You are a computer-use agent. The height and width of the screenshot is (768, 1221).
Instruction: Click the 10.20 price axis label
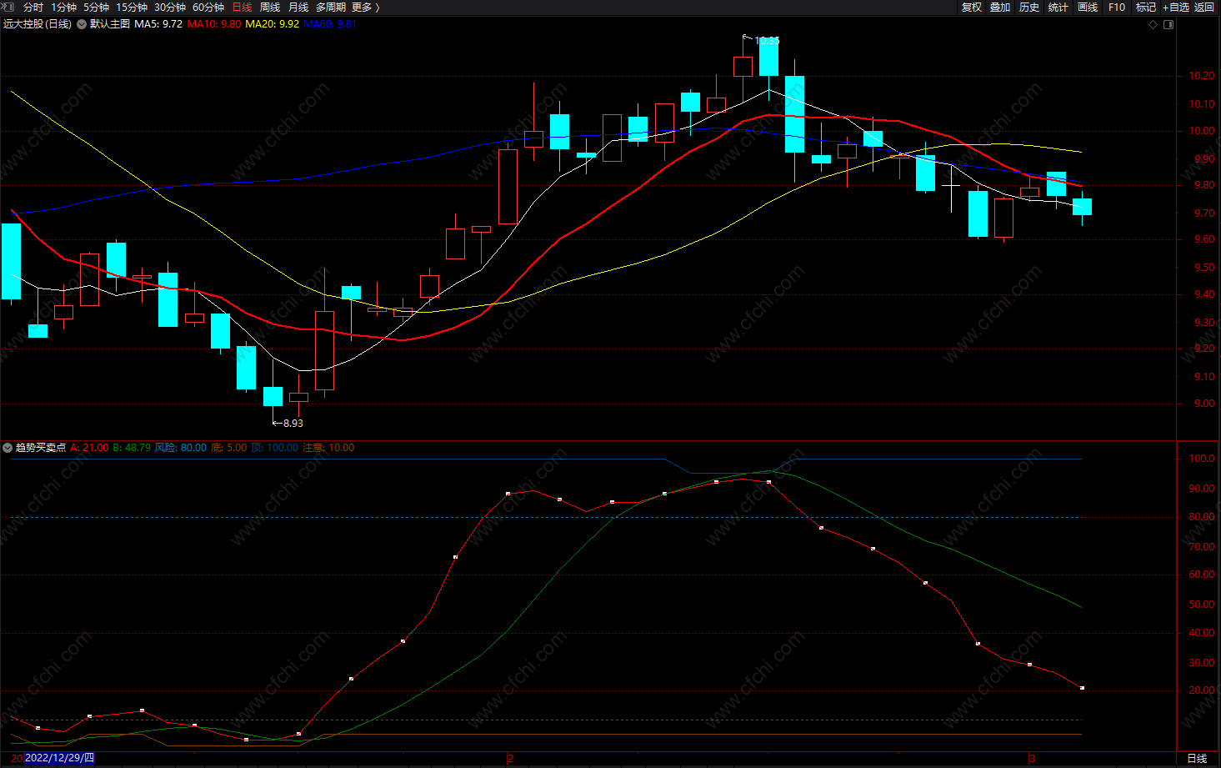pyautogui.click(x=1202, y=76)
